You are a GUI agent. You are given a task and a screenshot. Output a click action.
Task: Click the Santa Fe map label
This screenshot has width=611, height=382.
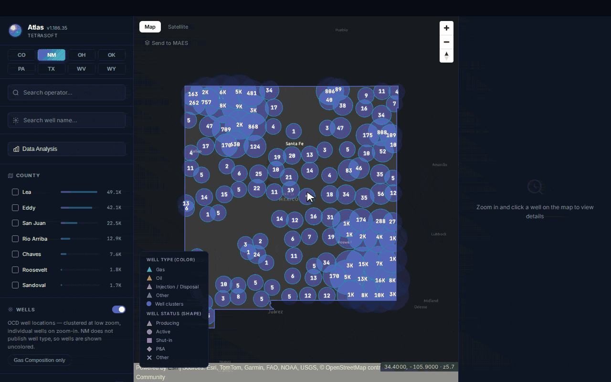295,144
